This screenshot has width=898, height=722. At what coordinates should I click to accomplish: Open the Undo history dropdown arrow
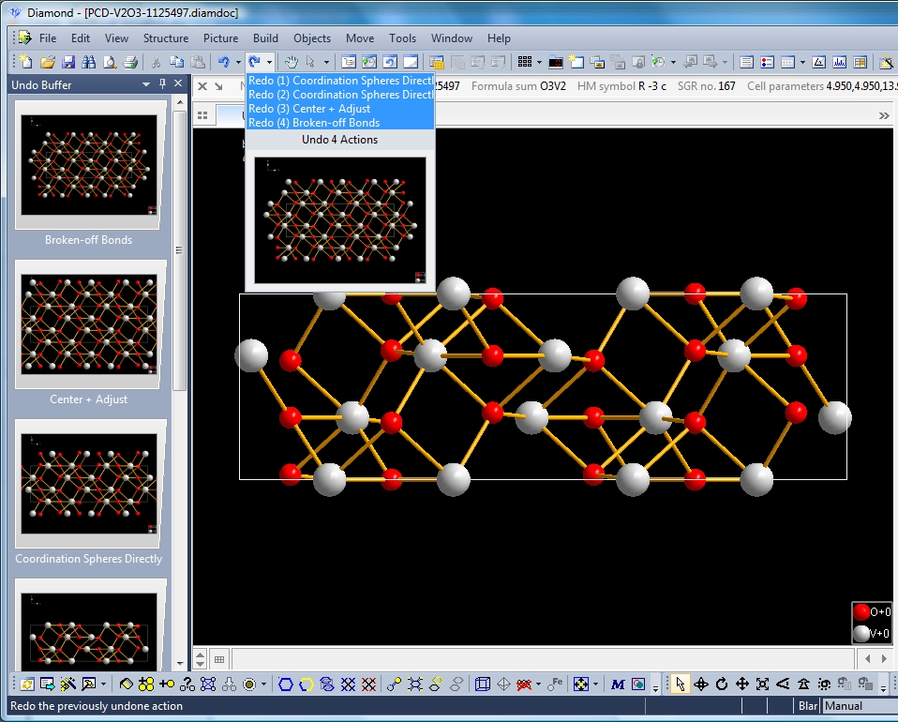(237, 62)
